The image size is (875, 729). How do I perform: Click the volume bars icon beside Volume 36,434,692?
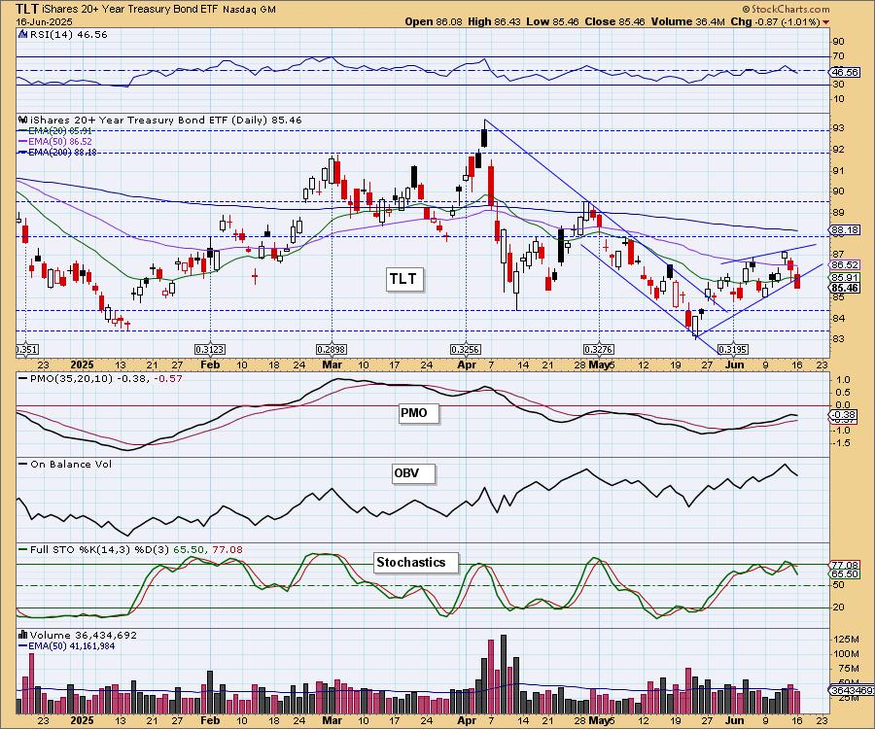[x=23, y=635]
